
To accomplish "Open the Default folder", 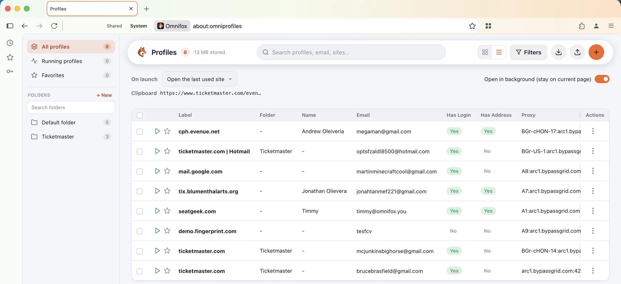I will pos(71,122).
